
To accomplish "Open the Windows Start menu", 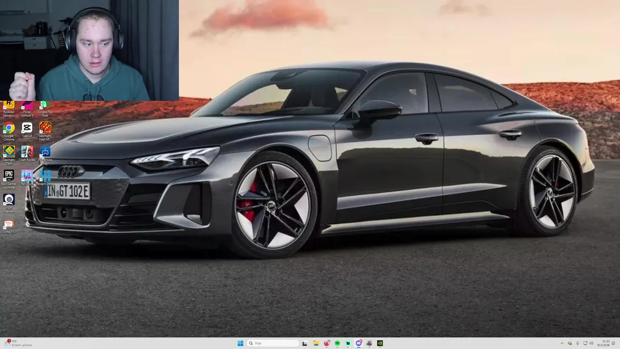I will [240, 343].
